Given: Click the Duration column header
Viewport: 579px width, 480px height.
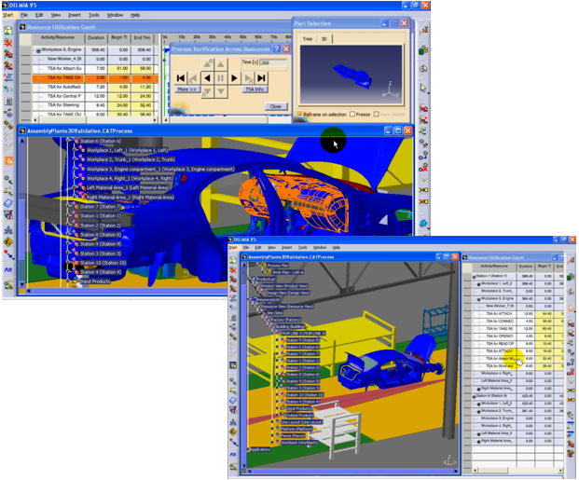Looking at the screenshot, I should tap(96, 37).
